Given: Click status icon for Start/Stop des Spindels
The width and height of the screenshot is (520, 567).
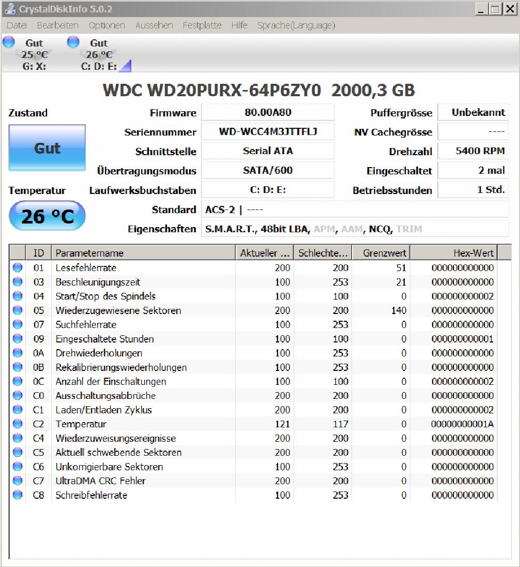Looking at the screenshot, I should [x=18, y=296].
